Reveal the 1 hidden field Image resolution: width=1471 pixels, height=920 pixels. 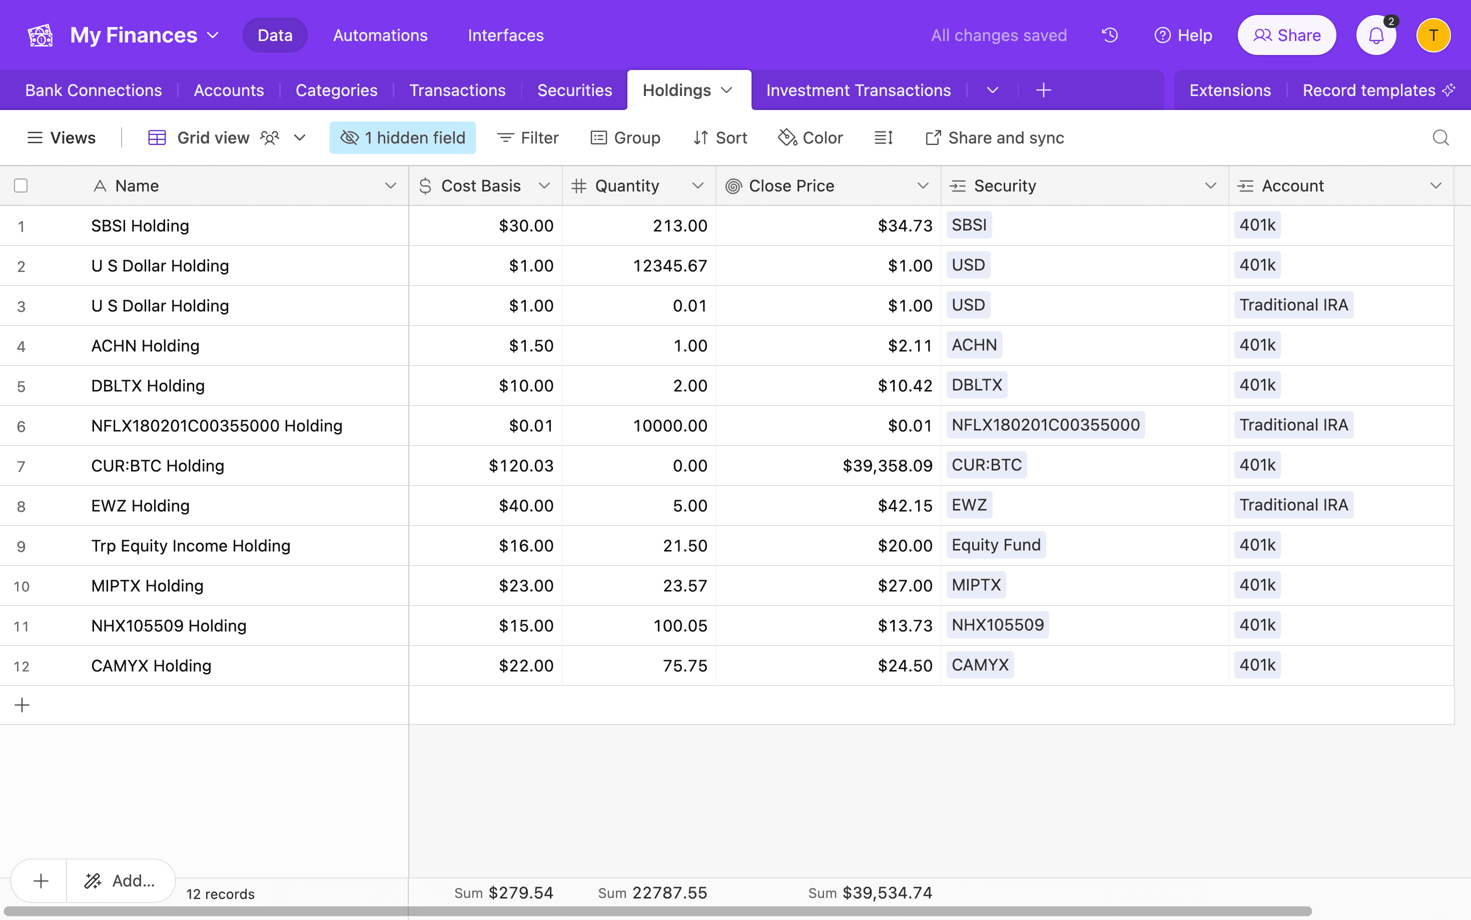click(402, 137)
